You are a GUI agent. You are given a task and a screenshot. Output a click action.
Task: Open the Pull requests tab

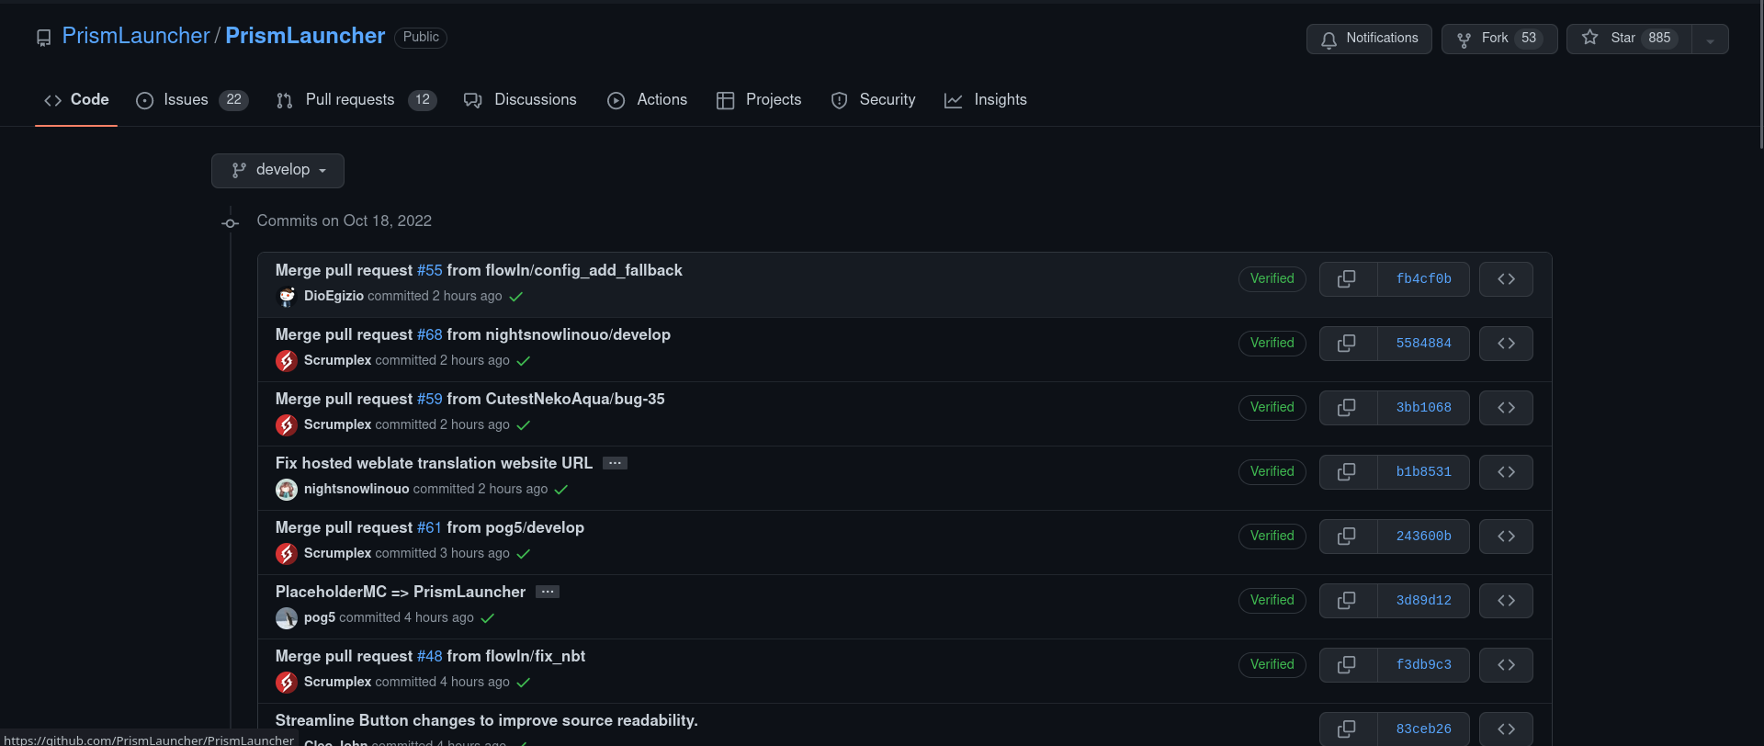pos(356,100)
